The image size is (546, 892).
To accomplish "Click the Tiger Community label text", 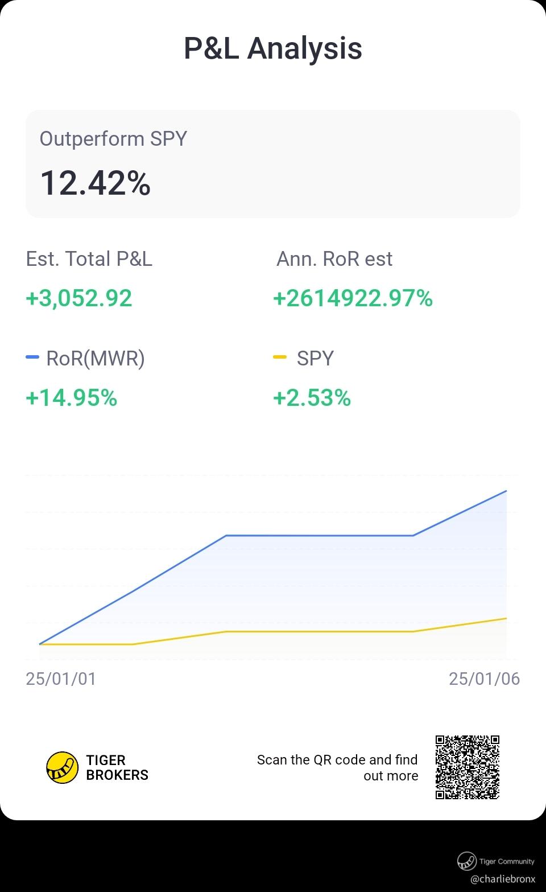I will click(x=507, y=861).
